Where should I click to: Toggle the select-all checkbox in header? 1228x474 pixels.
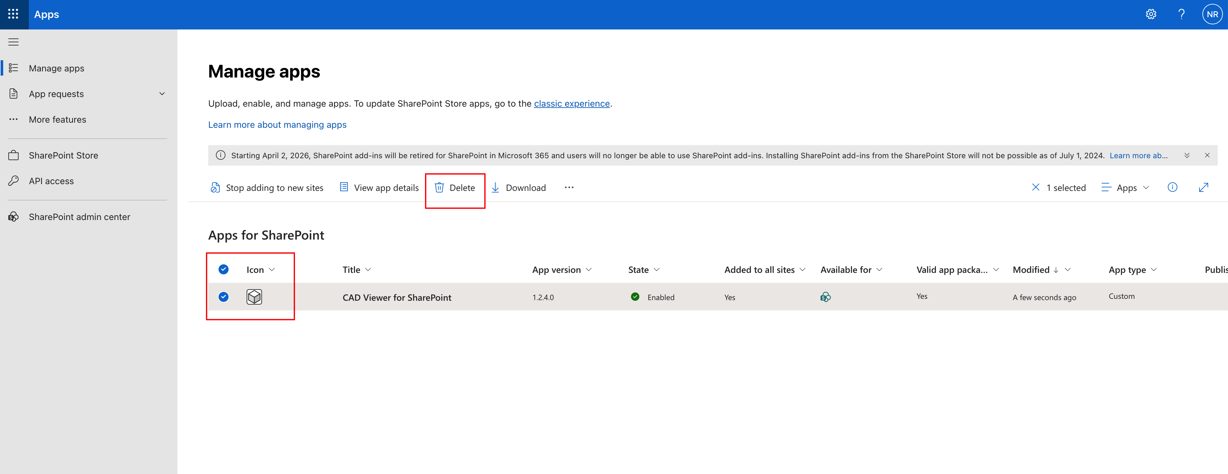pos(223,269)
